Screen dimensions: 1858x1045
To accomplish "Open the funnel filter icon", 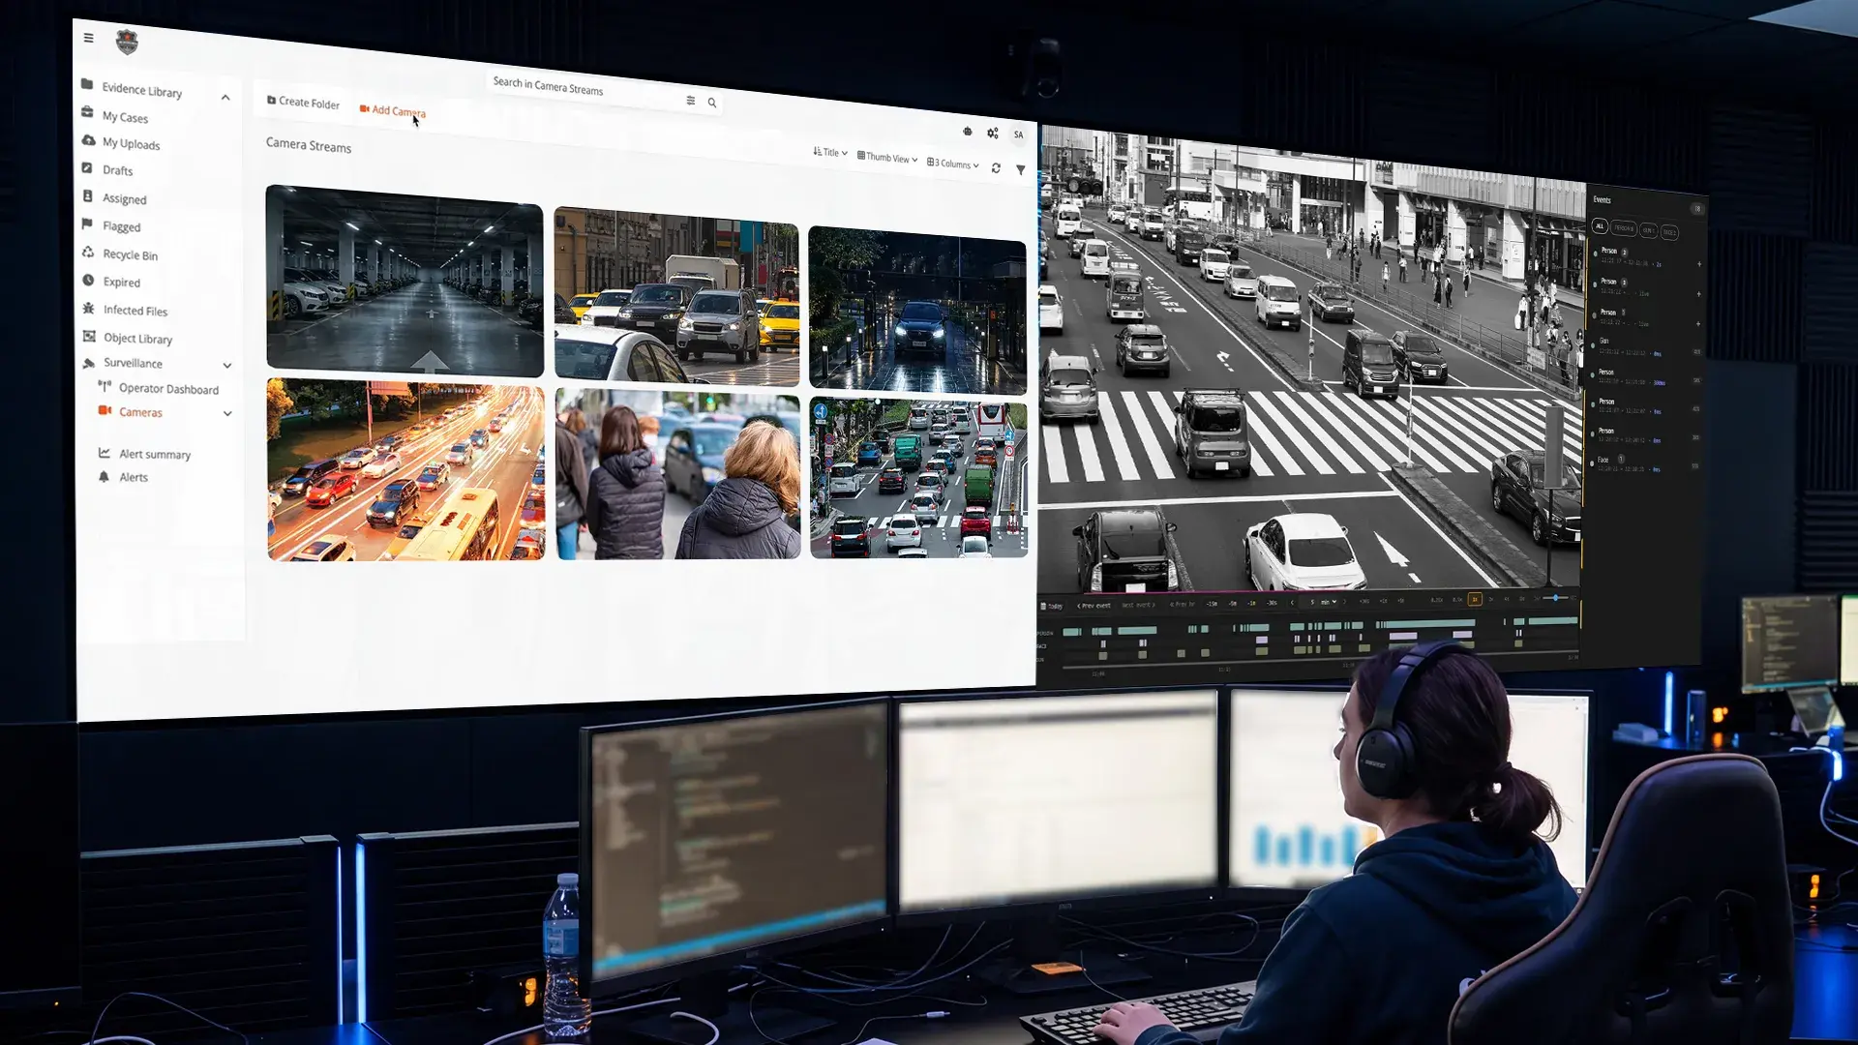I will [x=1020, y=170].
